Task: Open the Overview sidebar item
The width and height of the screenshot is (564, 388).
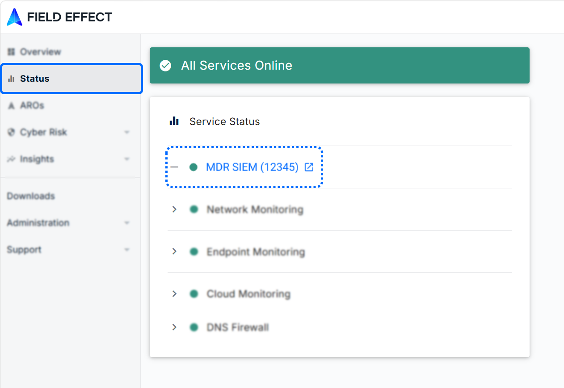Action: pos(71,52)
